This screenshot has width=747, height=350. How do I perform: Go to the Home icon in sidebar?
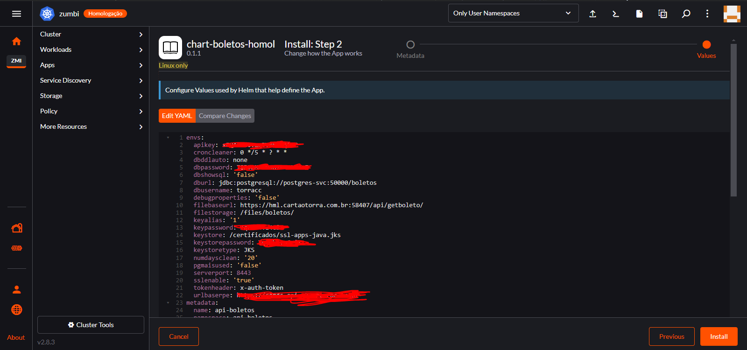pyautogui.click(x=16, y=42)
